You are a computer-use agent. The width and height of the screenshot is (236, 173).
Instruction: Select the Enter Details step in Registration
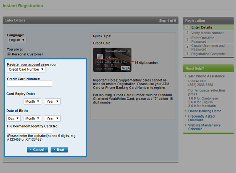click(202, 27)
